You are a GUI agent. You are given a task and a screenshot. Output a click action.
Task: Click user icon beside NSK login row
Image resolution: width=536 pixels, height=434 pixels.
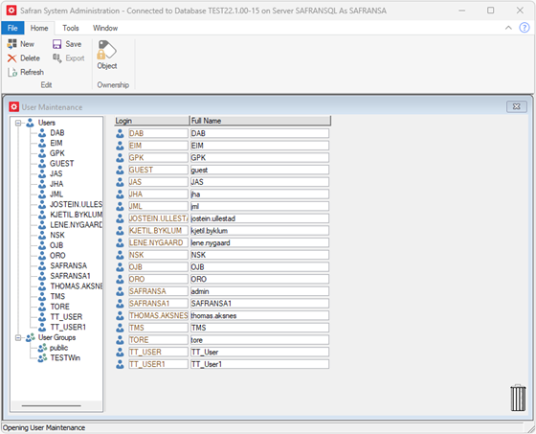click(x=120, y=255)
